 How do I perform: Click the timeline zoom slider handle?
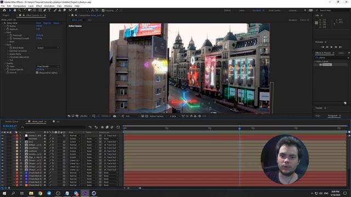pos(128,188)
